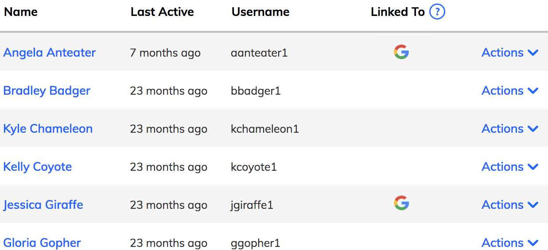Click the Linked To column header

click(x=398, y=12)
